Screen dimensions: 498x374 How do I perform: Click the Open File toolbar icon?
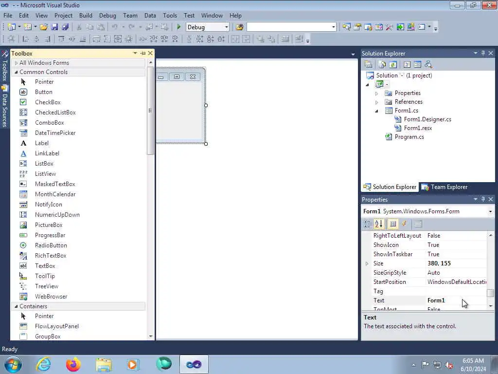pos(44,27)
